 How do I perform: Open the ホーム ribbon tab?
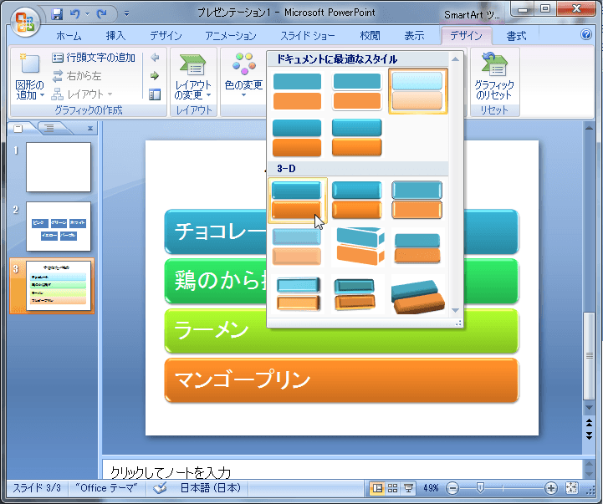tap(69, 36)
